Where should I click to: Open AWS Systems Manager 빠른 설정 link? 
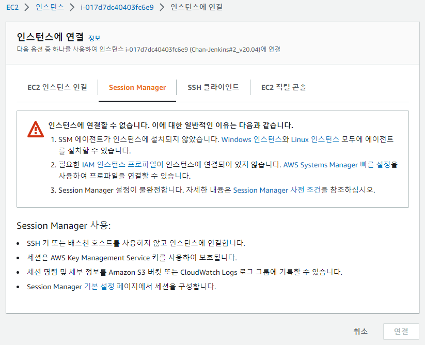337,165
